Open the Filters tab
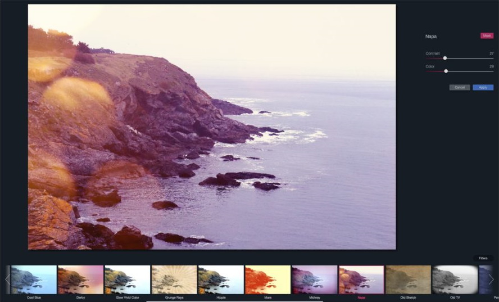Screen dimensions: 499x302 (x=483, y=258)
